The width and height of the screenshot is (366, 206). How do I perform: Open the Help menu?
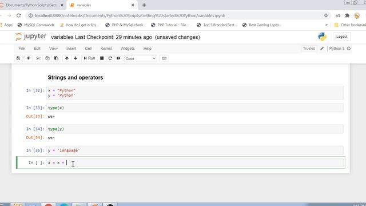[148, 48]
